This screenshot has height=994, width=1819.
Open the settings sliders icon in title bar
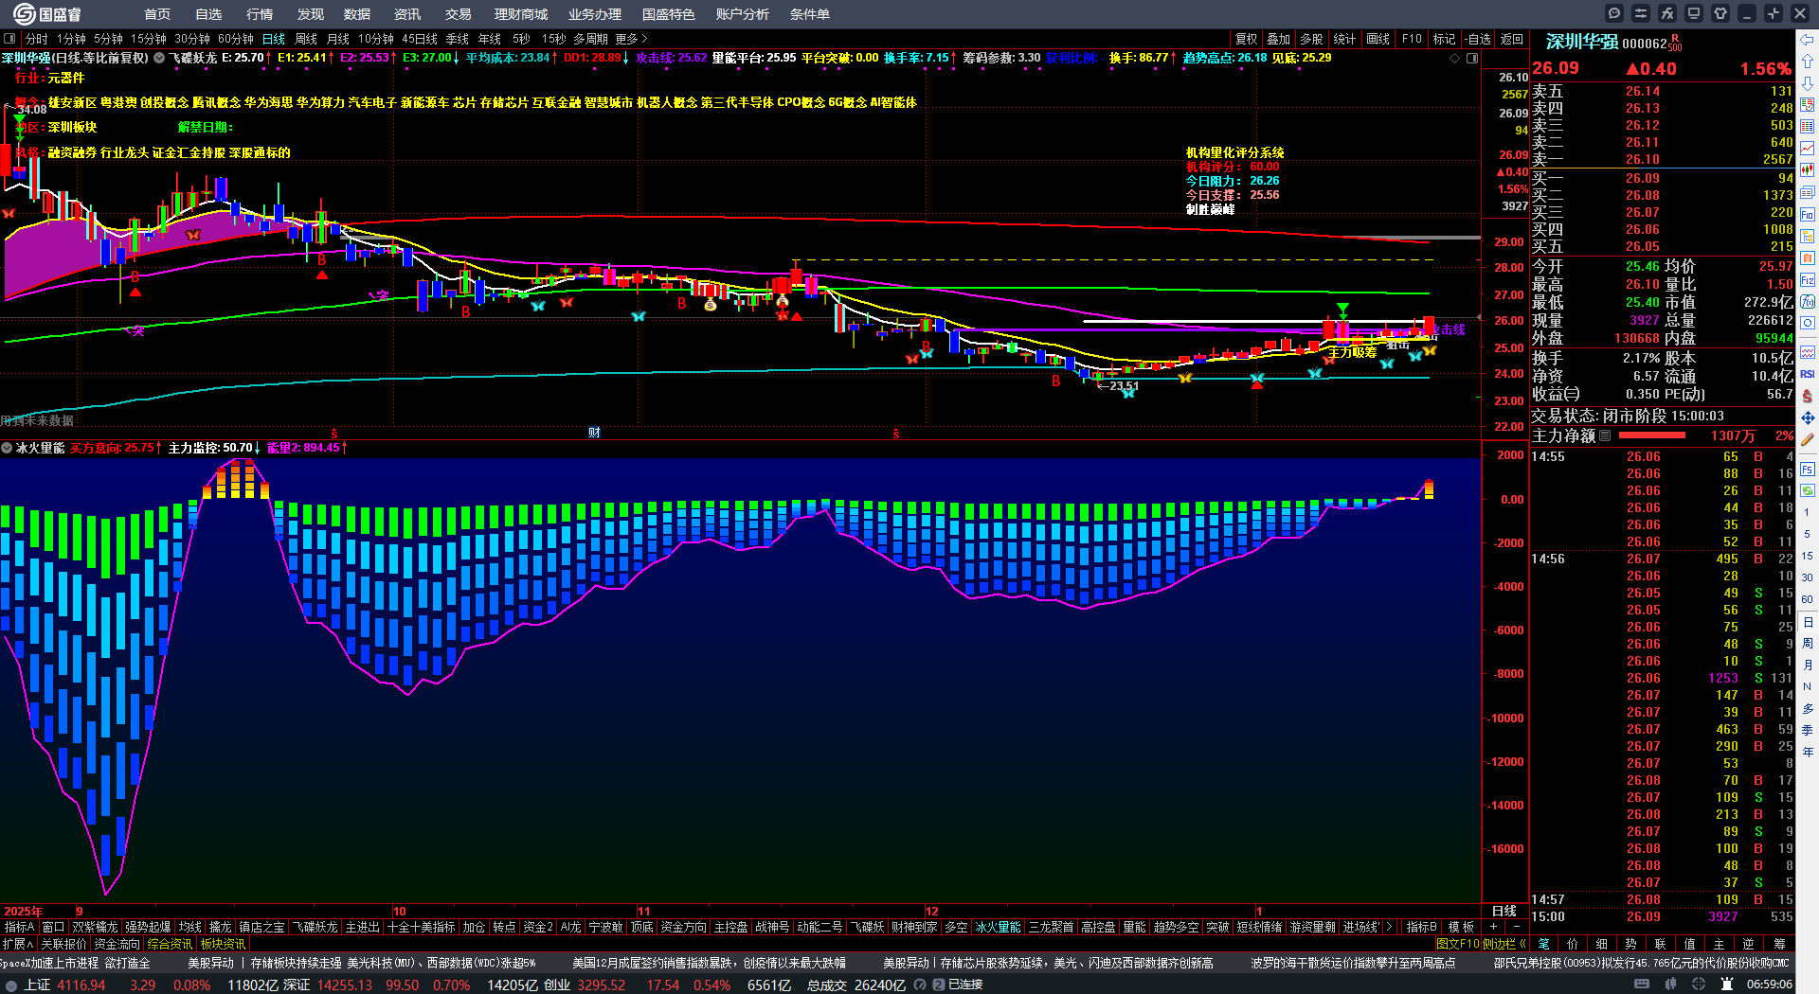click(1641, 13)
